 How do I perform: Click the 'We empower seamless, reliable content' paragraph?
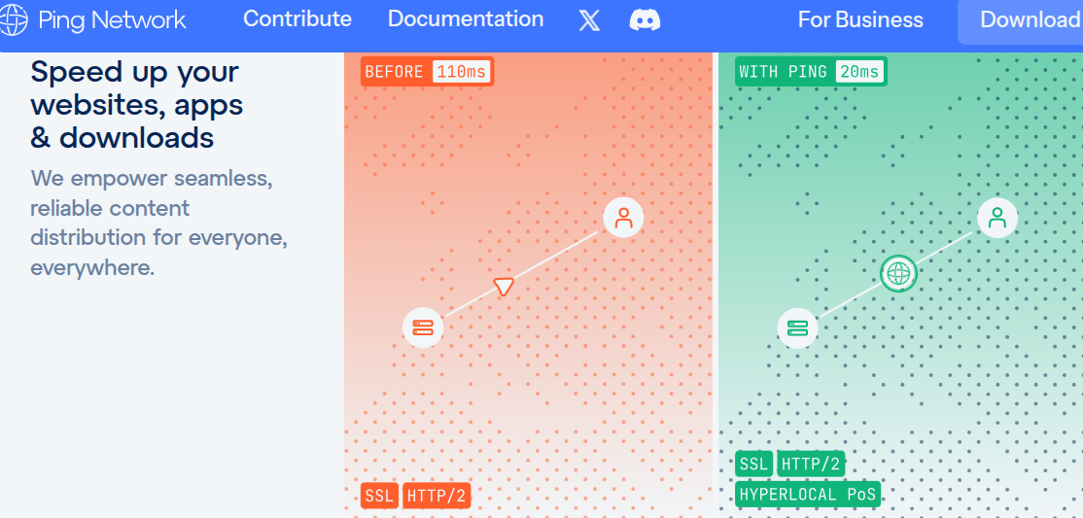pos(158,223)
